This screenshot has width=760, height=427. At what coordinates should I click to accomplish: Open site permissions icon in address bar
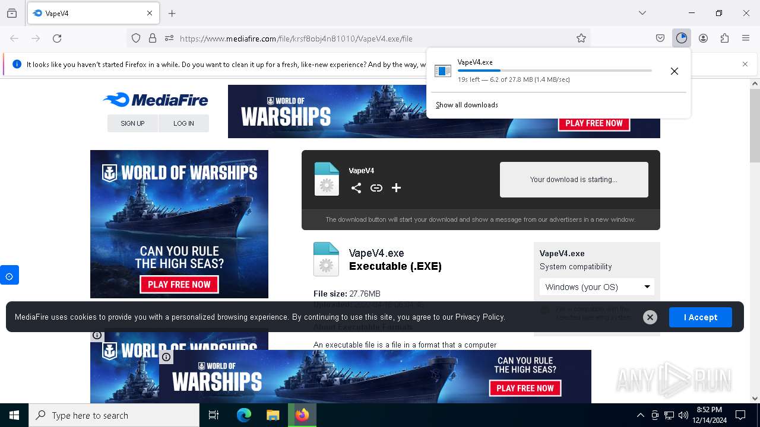(169, 39)
